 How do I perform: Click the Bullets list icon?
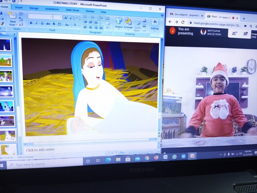click(x=86, y=17)
